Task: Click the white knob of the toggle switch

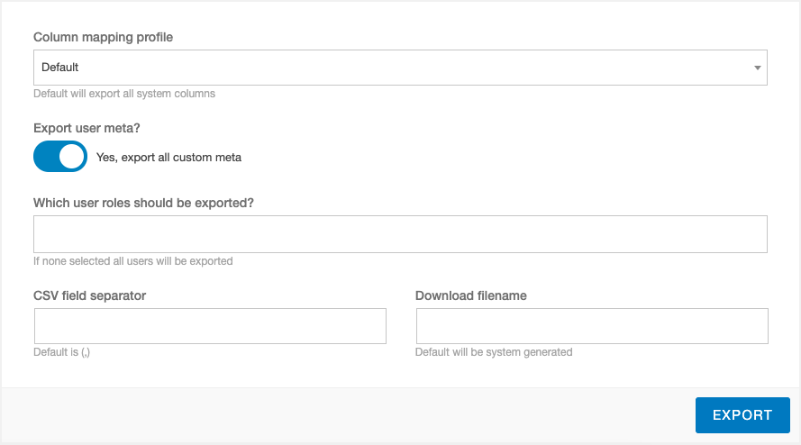Action: click(x=71, y=157)
